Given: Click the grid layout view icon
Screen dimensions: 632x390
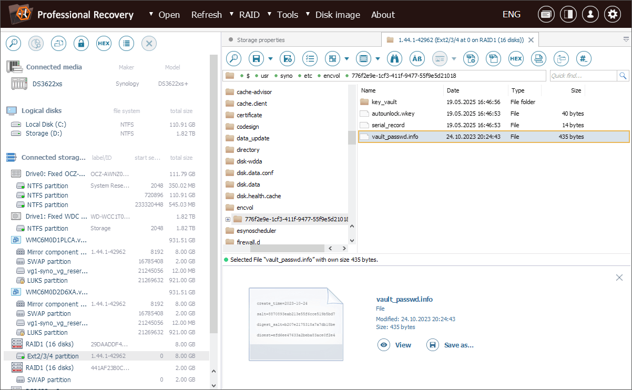Looking at the screenshot, I should coord(332,58).
